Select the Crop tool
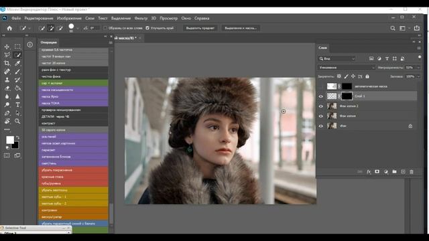This screenshot has width=429, height=241. coord(7,64)
